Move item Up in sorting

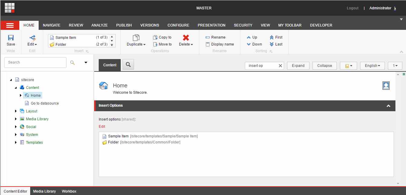pos(252,37)
